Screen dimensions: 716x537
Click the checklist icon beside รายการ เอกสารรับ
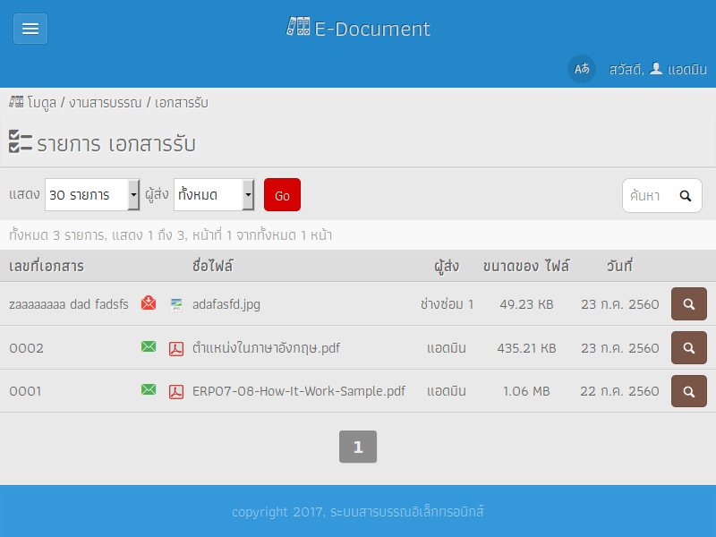(x=20, y=141)
